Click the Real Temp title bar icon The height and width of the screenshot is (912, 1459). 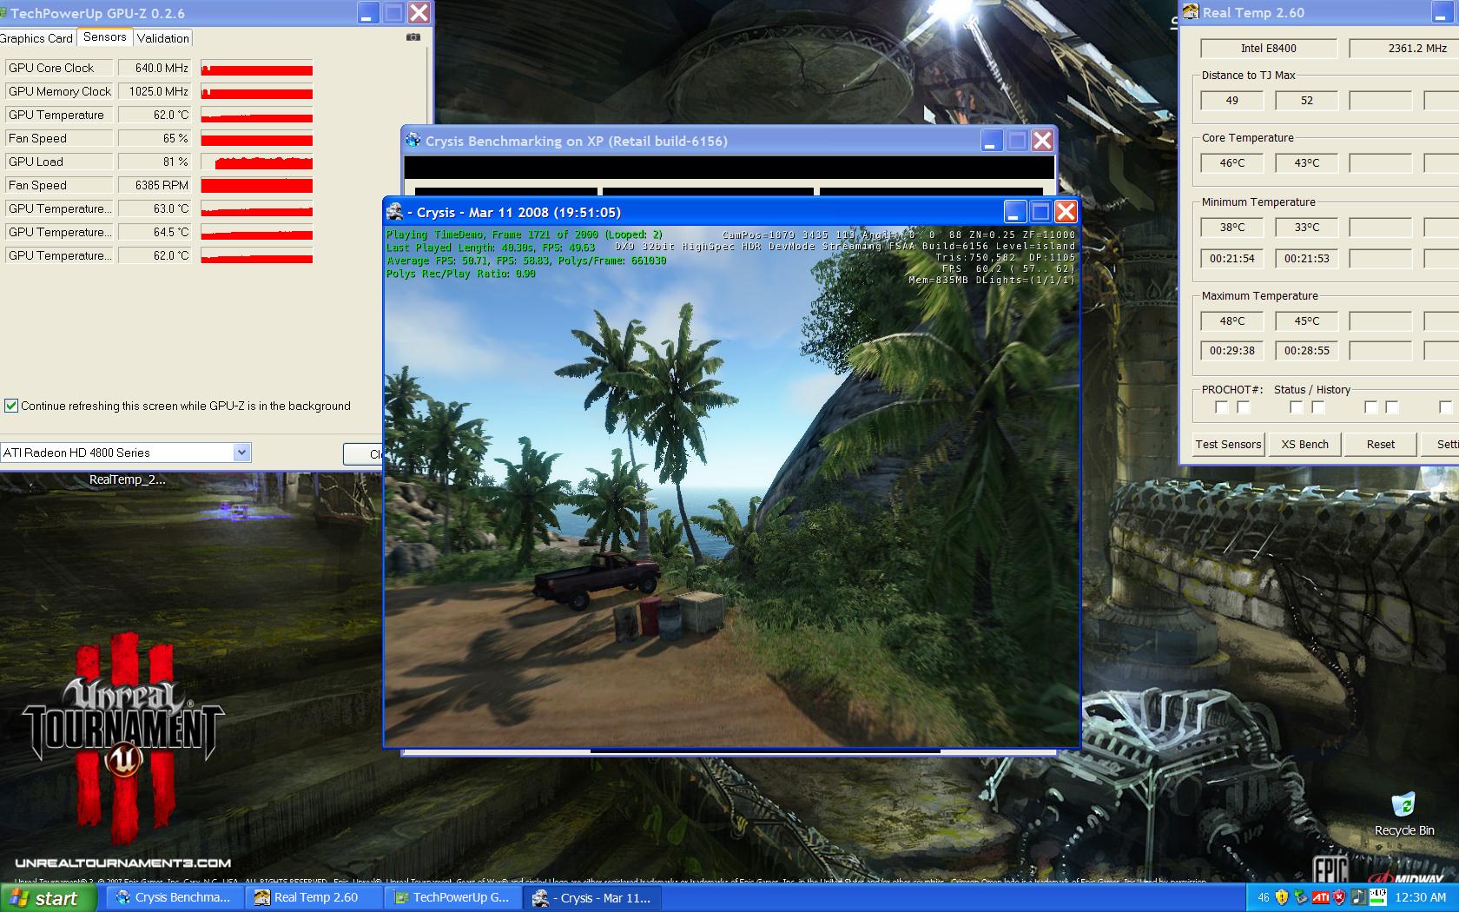pyautogui.click(x=1191, y=12)
